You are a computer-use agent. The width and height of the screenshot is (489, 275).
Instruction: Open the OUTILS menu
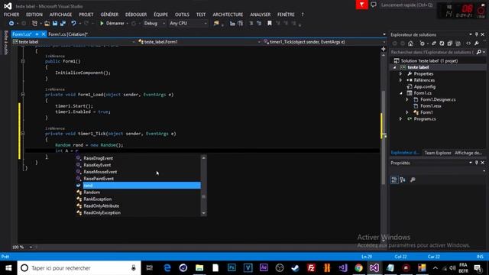(182, 15)
